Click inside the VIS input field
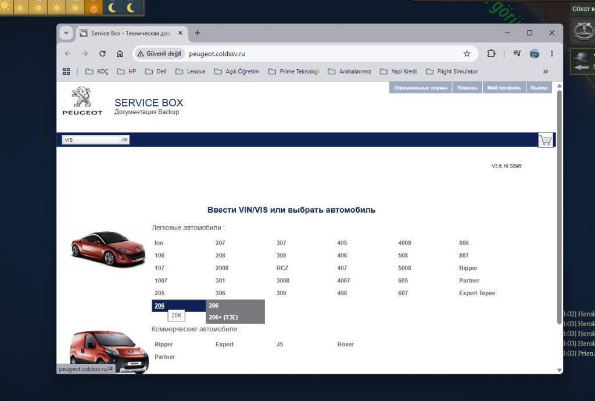This screenshot has height=401, width=595. point(91,139)
